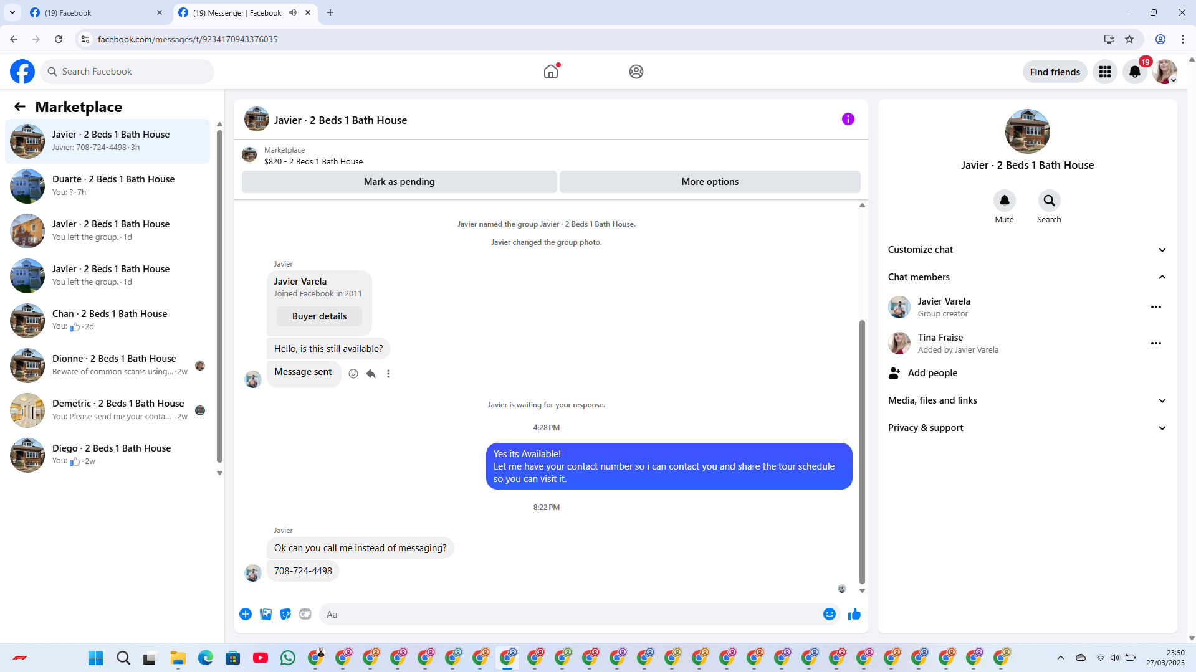The width and height of the screenshot is (1196, 672).
Task: Mute the Messenger tab audio icon
Action: [293, 12]
